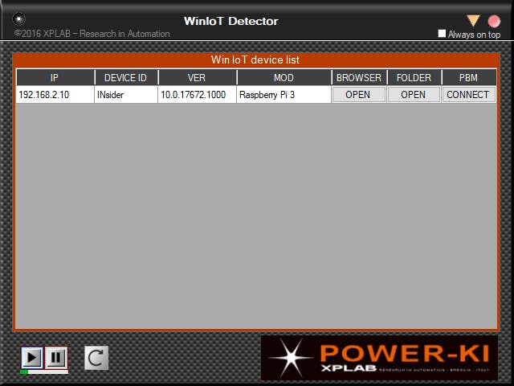Click the POWER-KI XPLAB logo banner
This screenshot has width=514, height=386.
pyautogui.click(x=379, y=357)
